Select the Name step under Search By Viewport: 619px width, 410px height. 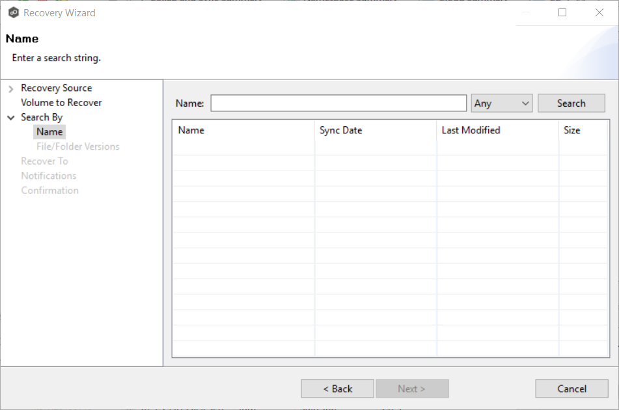[x=49, y=131]
